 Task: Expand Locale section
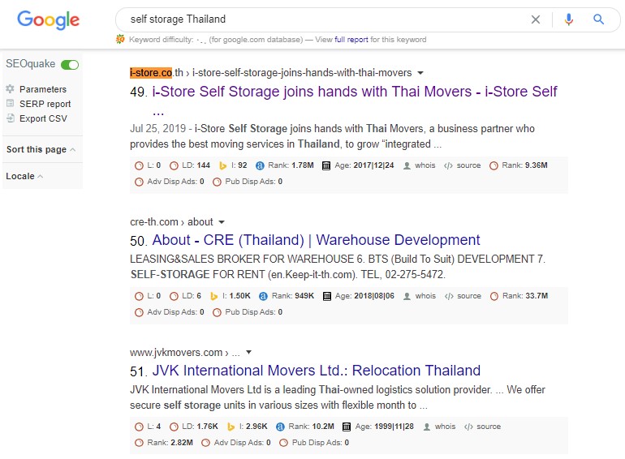point(24,176)
